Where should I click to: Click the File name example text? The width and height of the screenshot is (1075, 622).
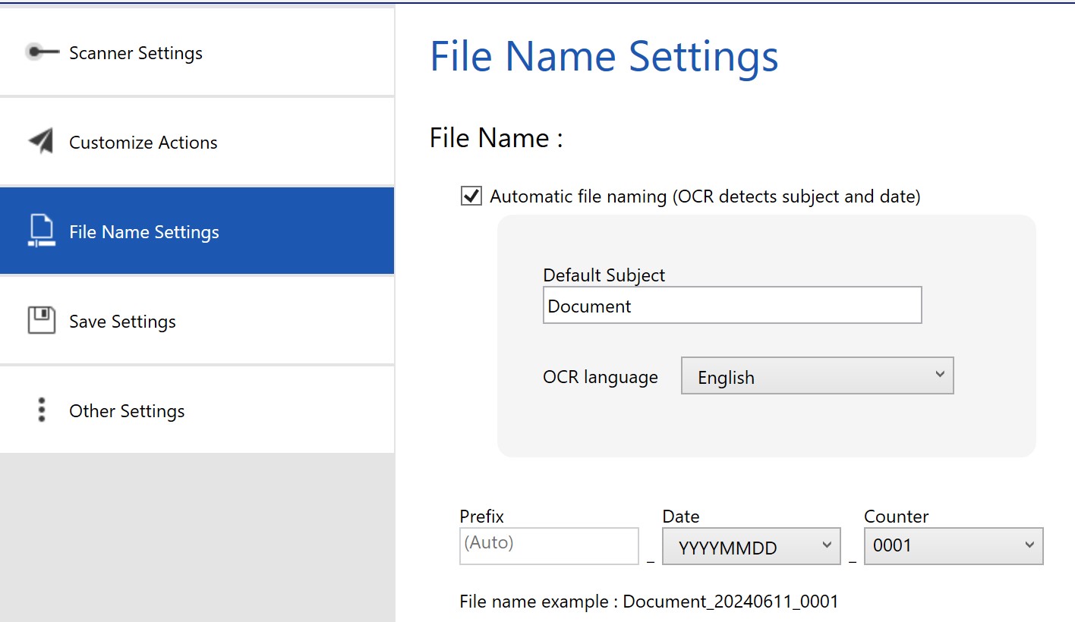(649, 602)
